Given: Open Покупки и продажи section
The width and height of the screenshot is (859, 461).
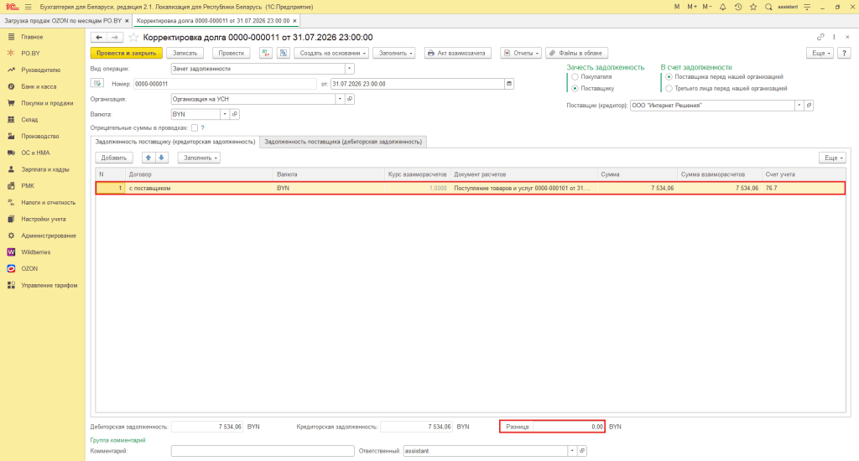Looking at the screenshot, I should [x=47, y=103].
